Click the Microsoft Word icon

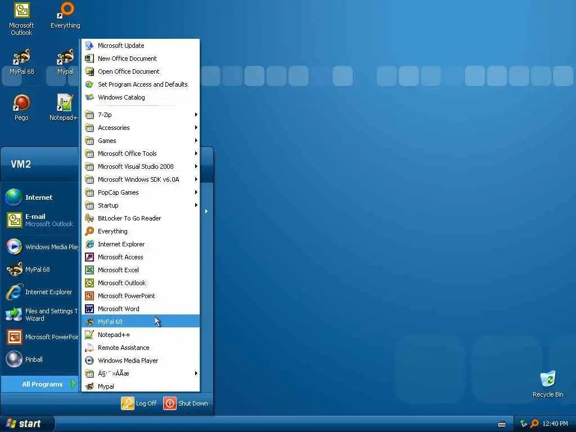coord(89,309)
